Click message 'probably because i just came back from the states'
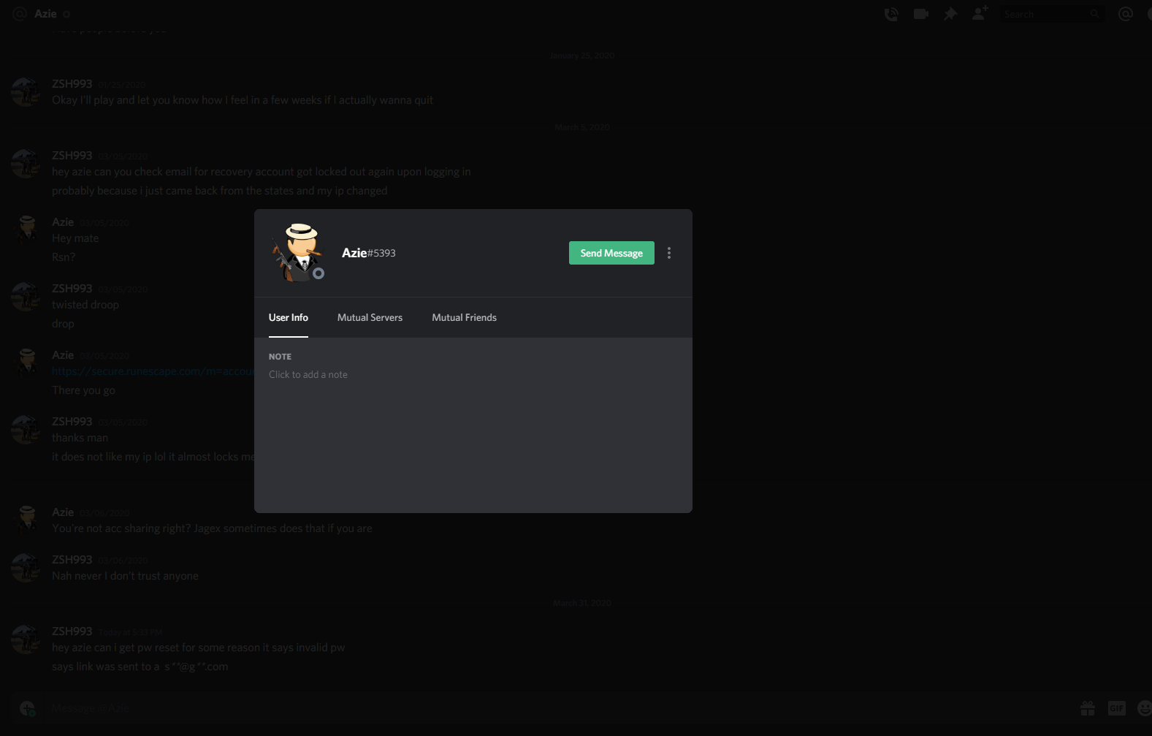This screenshot has width=1152, height=736. click(220, 191)
